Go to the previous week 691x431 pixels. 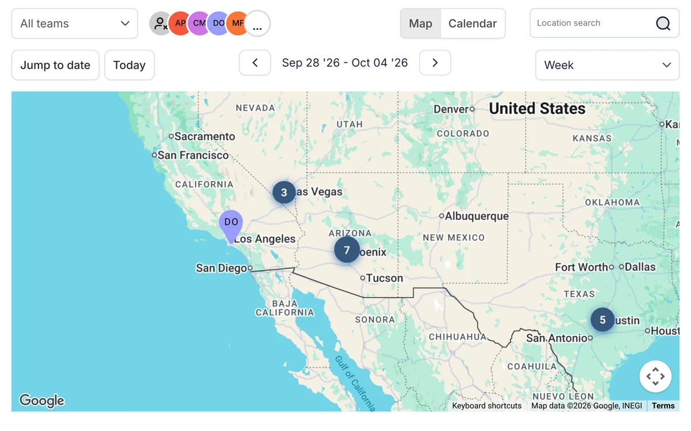(x=255, y=63)
